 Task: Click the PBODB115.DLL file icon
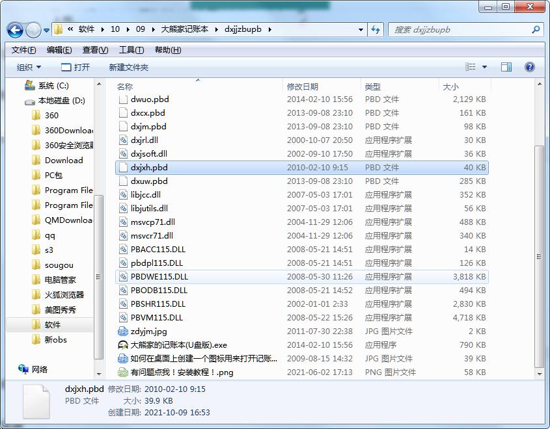[x=123, y=291]
